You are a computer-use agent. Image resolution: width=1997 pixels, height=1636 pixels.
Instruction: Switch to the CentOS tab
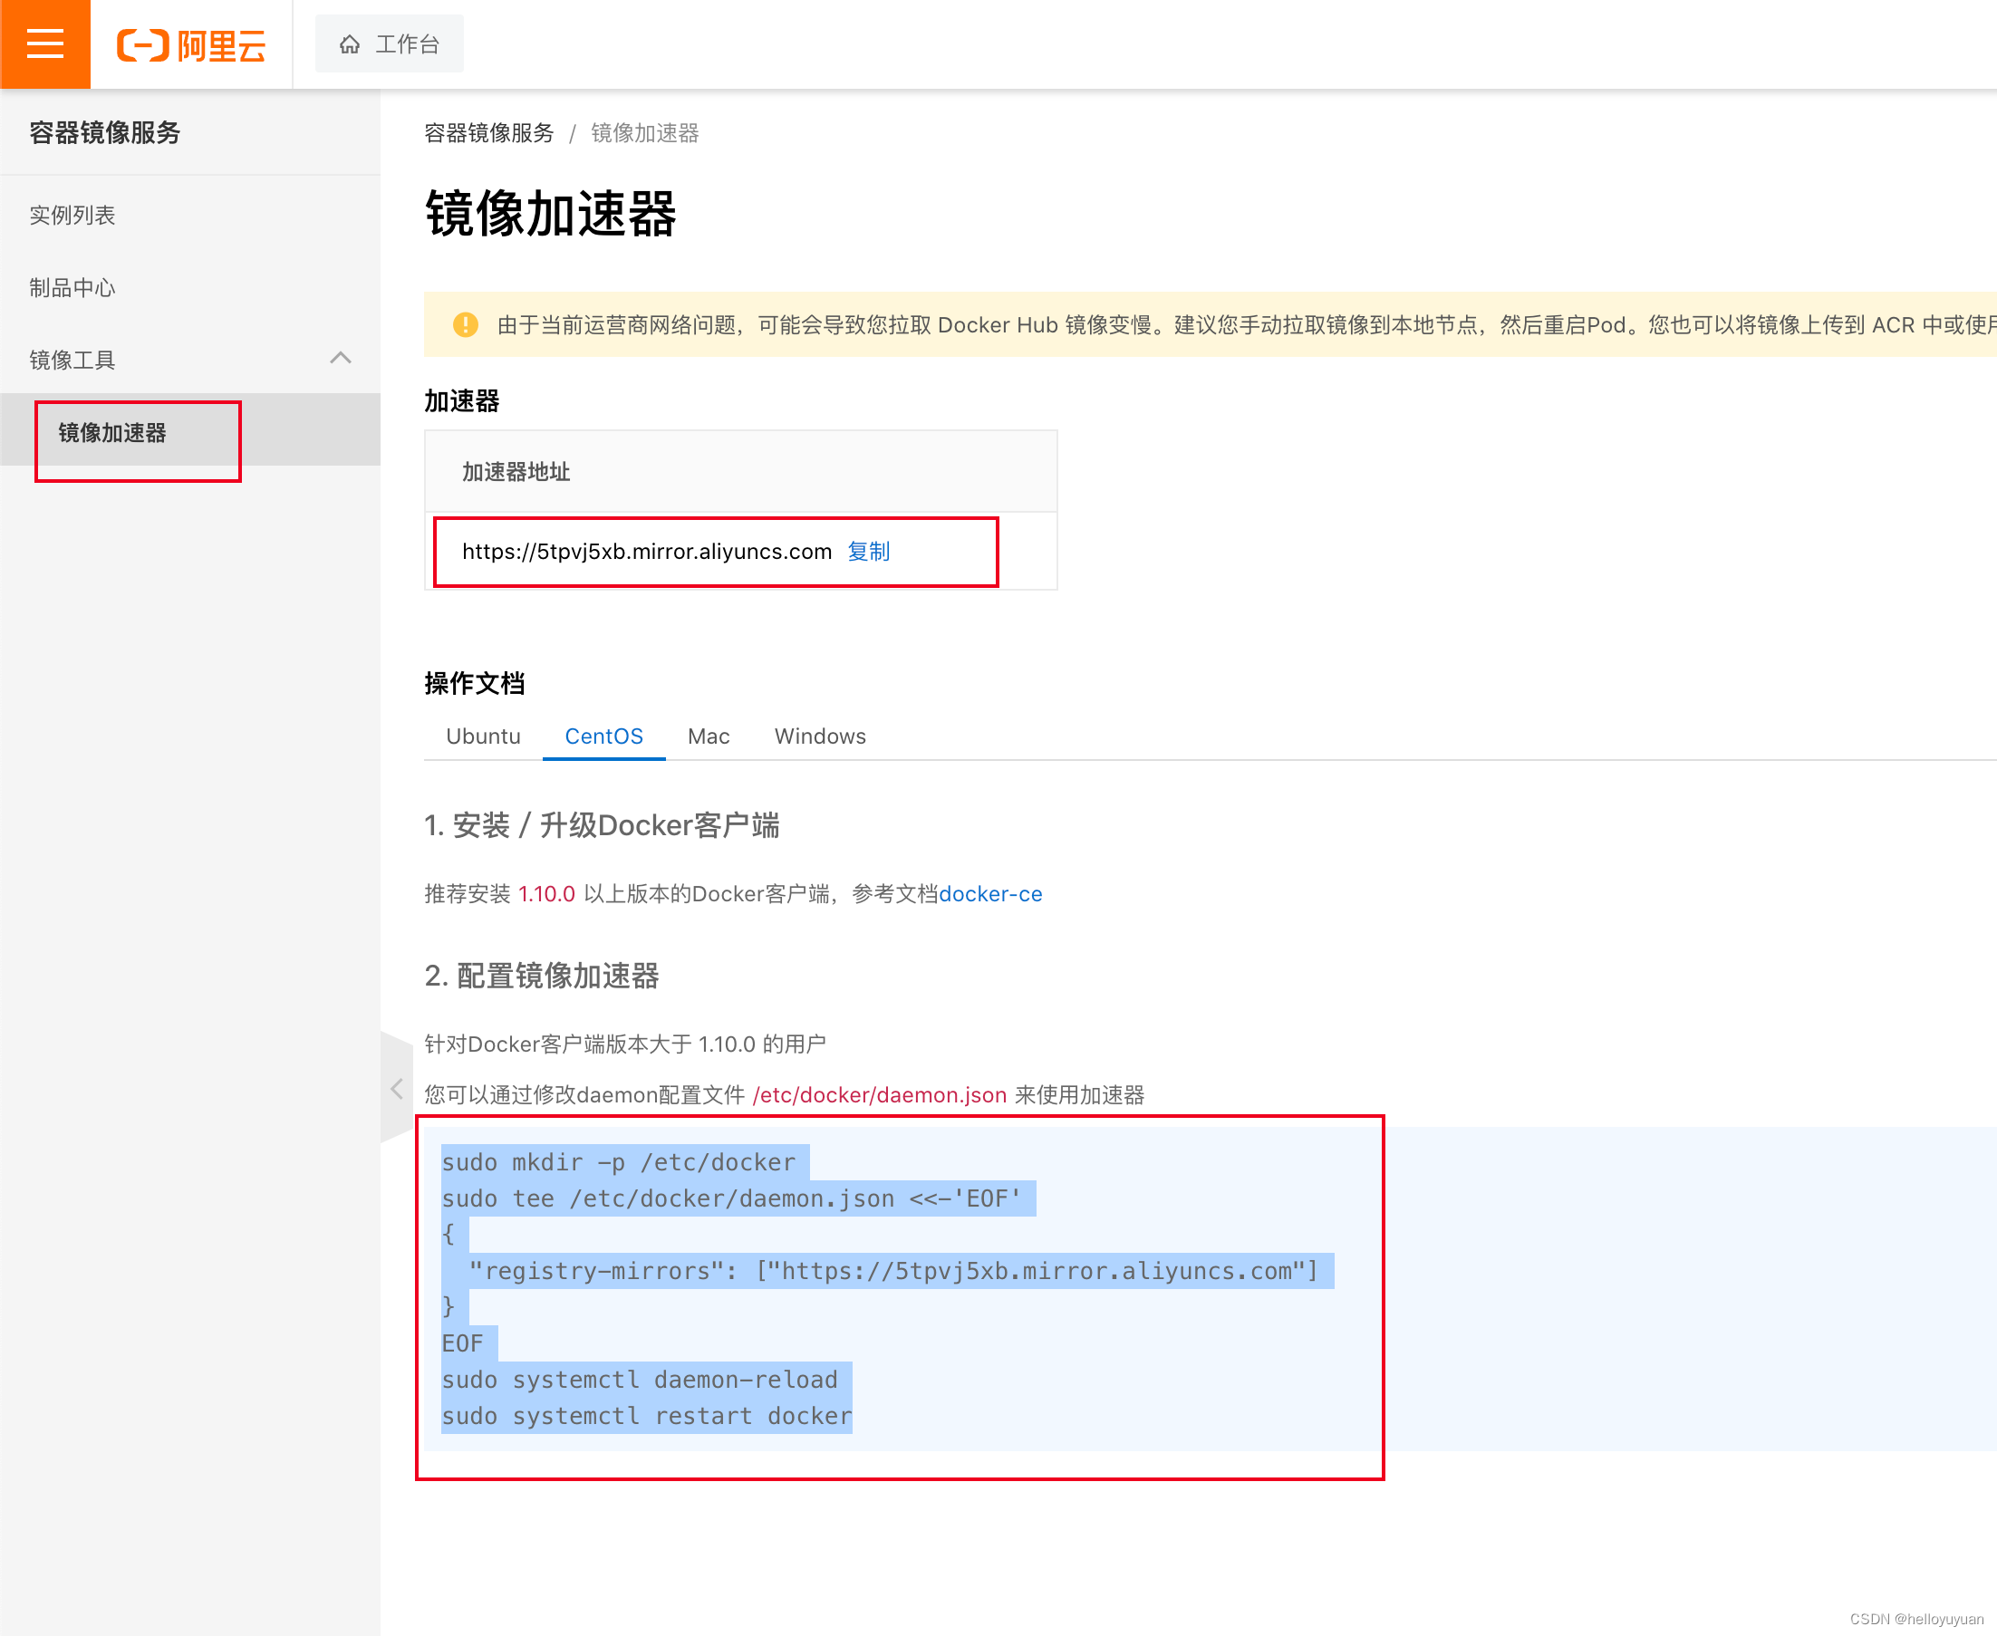coord(604,736)
